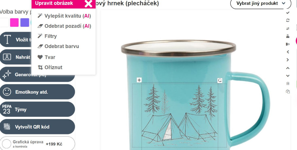This screenshot has width=297, height=150.
Task: Click the refresh arrows icon in right toolbar
Action: (x=288, y=20)
